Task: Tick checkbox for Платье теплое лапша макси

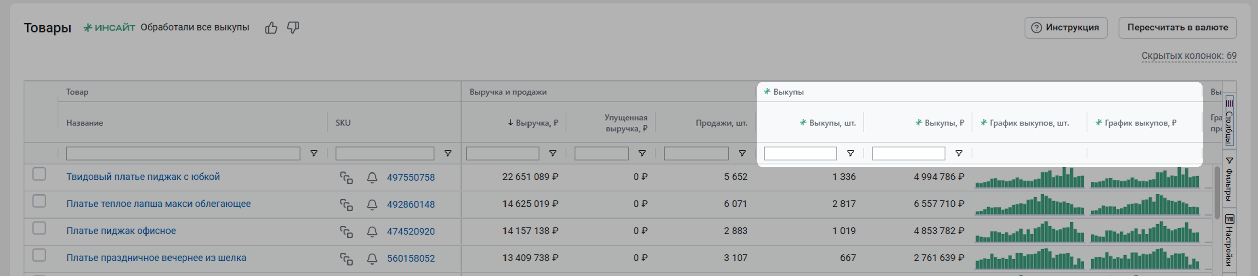Action: point(39,201)
